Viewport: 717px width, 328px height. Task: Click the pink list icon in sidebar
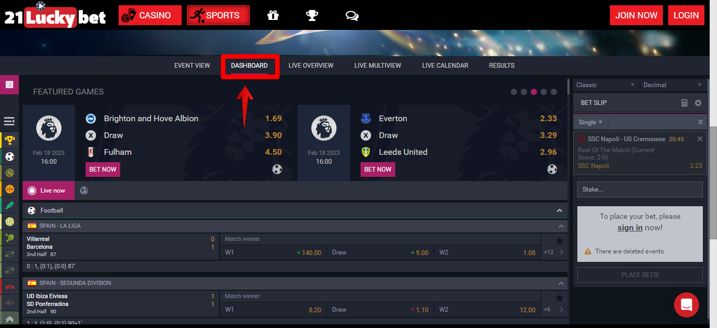click(9, 84)
